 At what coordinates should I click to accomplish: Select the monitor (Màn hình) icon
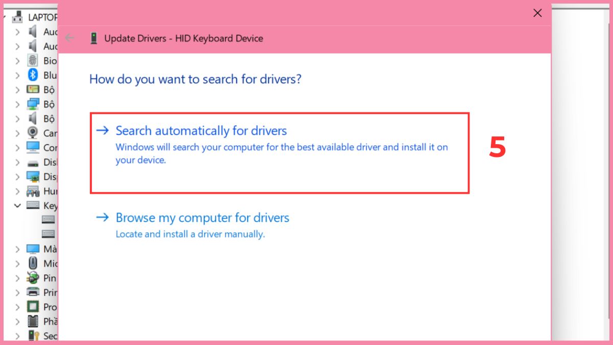(32, 248)
